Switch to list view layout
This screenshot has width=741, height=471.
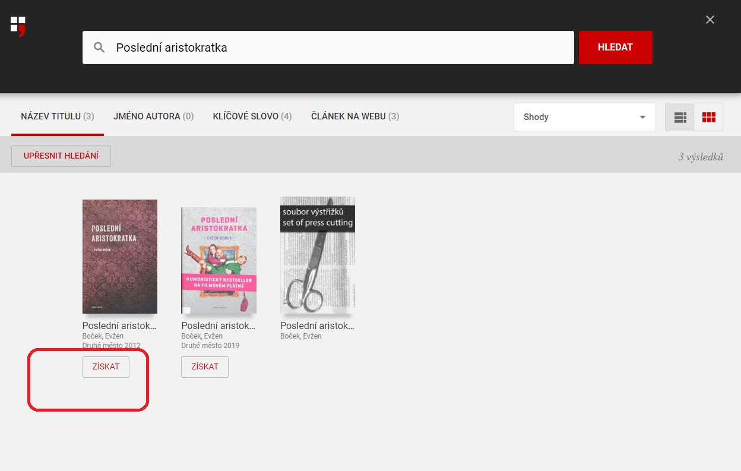tap(680, 117)
